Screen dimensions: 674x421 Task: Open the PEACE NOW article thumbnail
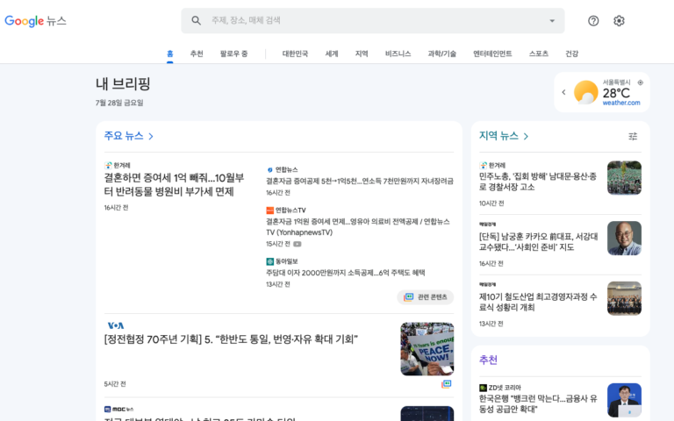(427, 348)
